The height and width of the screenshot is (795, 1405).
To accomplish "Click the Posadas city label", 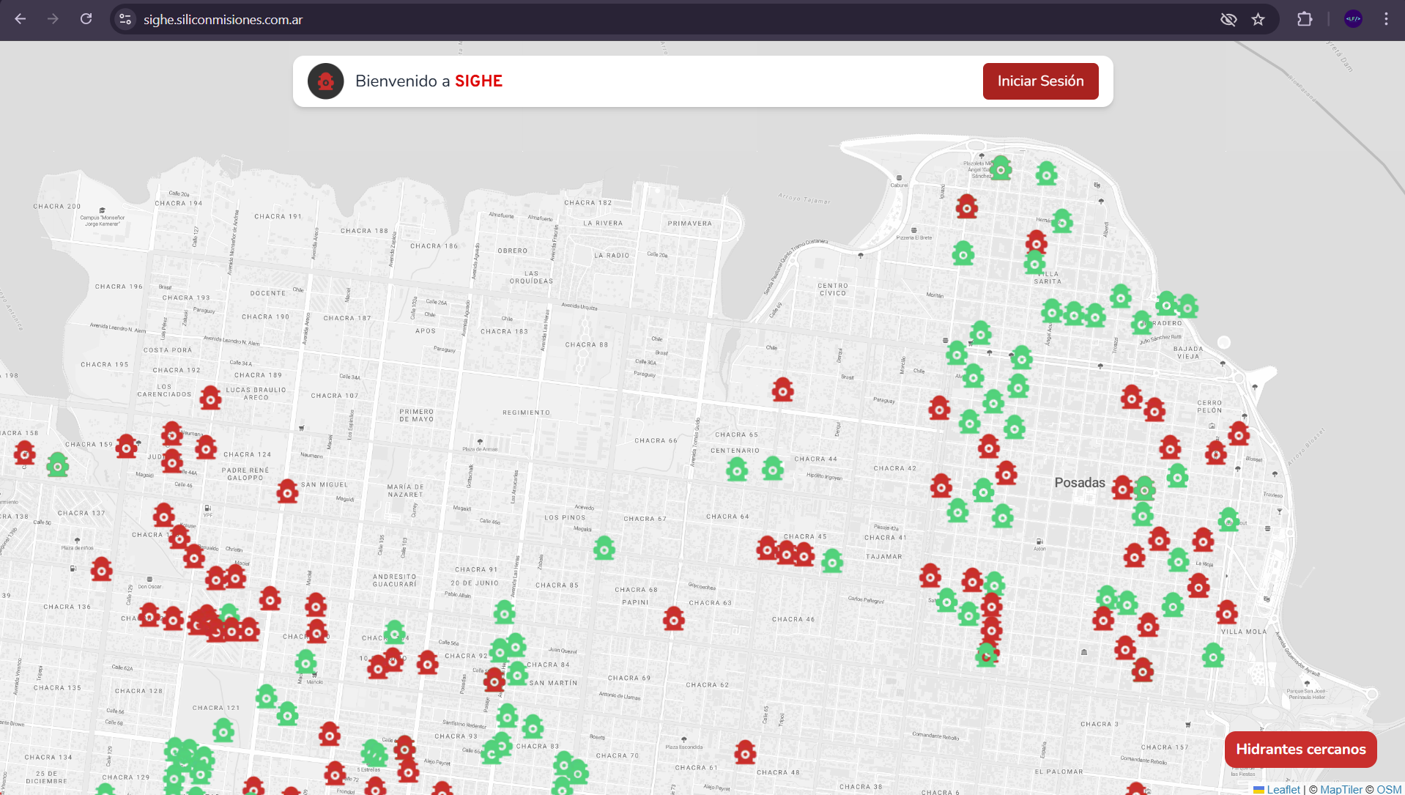I will [x=1080, y=483].
